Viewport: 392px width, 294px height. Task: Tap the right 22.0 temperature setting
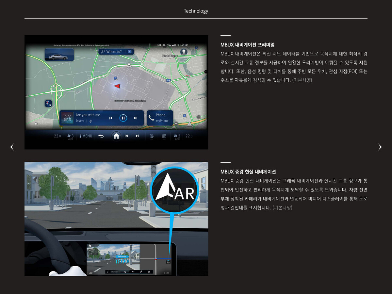tap(189, 136)
